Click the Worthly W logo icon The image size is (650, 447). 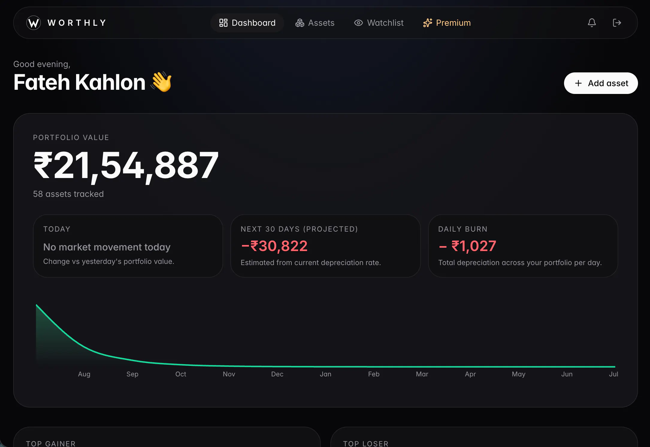click(34, 23)
